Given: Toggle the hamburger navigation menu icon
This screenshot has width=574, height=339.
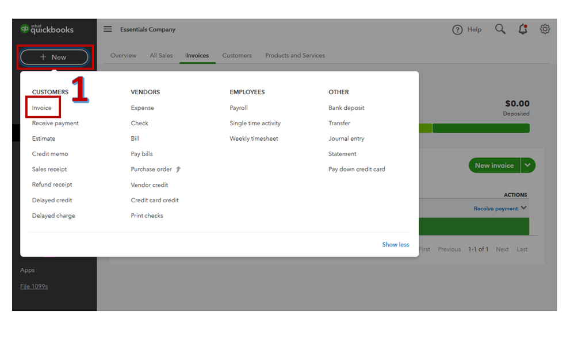Looking at the screenshot, I should (x=108, y=29).
